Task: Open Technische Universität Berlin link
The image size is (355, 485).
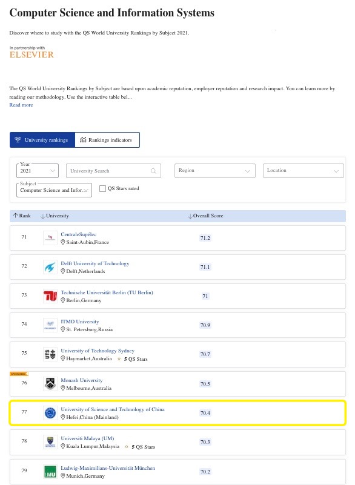Action: pos(107,292)
